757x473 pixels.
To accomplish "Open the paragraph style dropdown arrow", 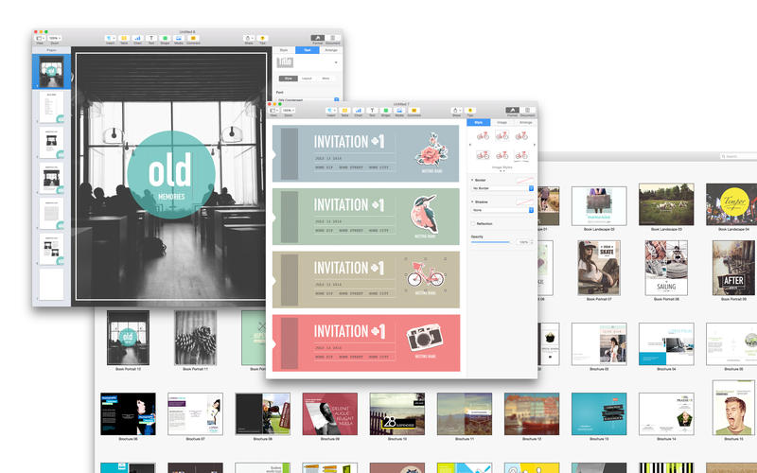I will [336, 62].
